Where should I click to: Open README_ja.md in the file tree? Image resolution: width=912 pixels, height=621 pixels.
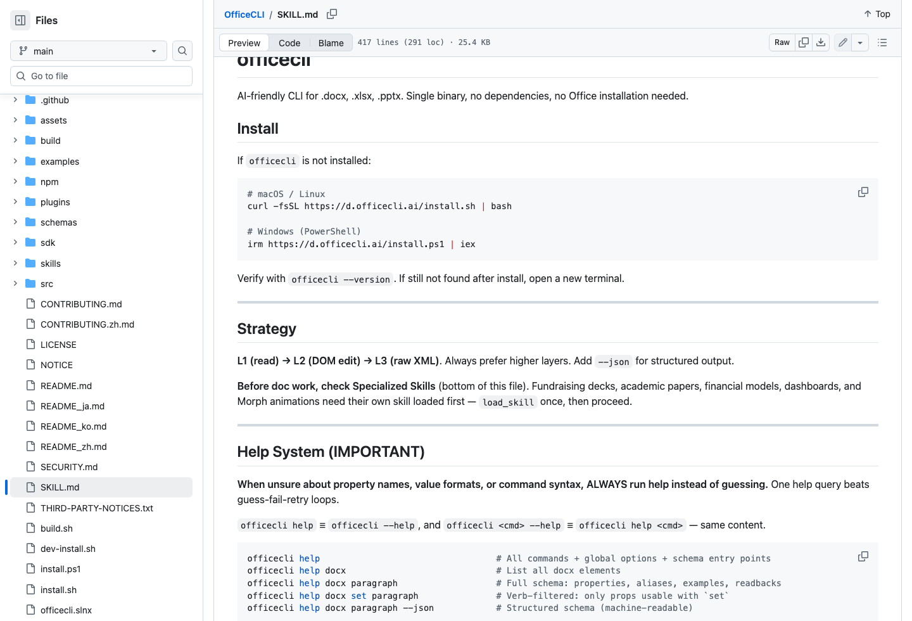(72, 406)
